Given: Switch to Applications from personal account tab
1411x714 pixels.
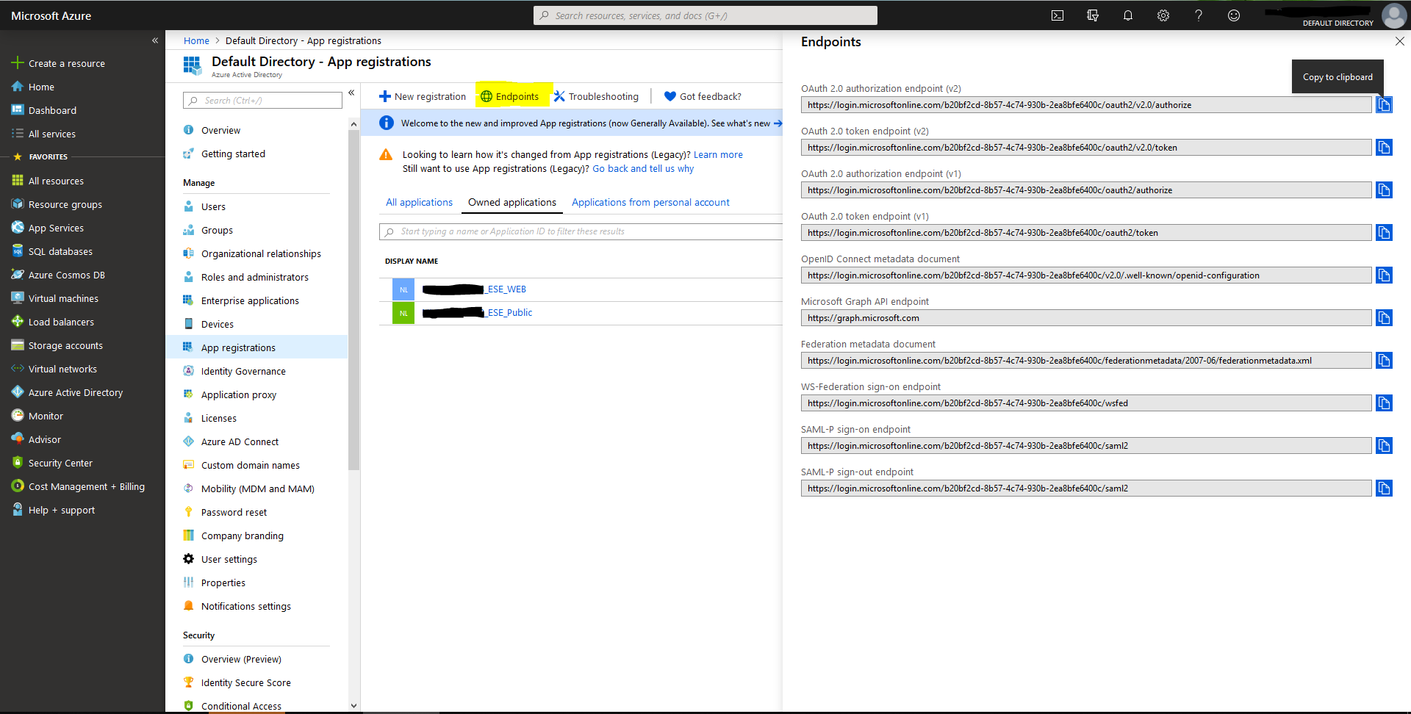Looking at the screenshot, I should tap(650, 202).
